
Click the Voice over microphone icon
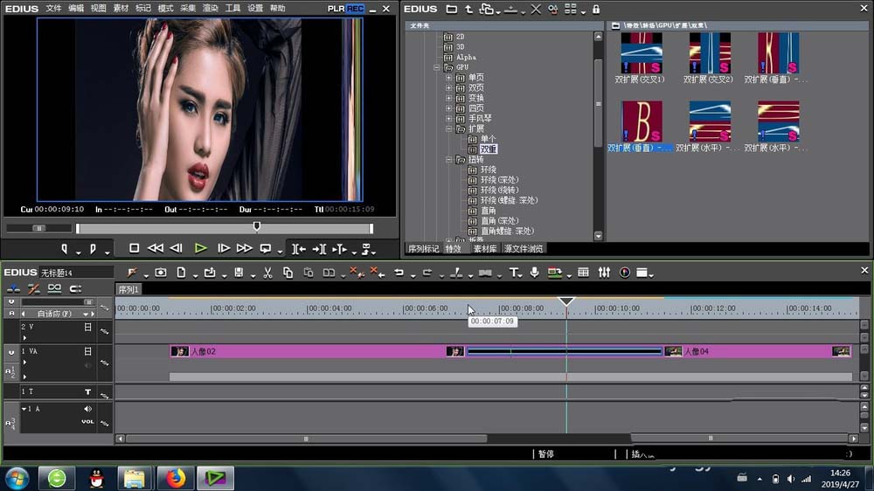coord(535,273)
